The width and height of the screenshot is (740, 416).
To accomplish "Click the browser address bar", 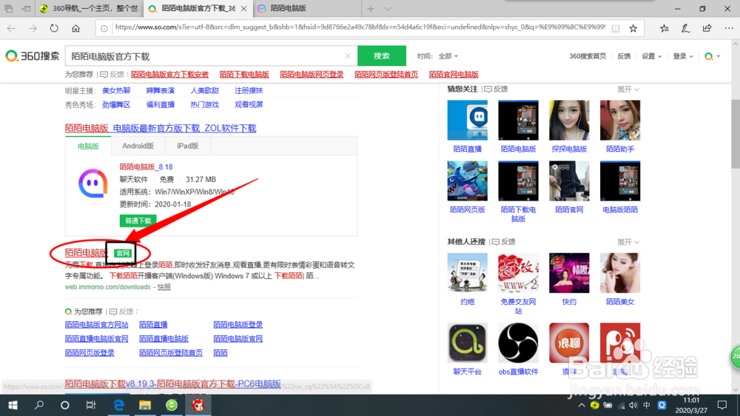I will [x=360, y=27].
